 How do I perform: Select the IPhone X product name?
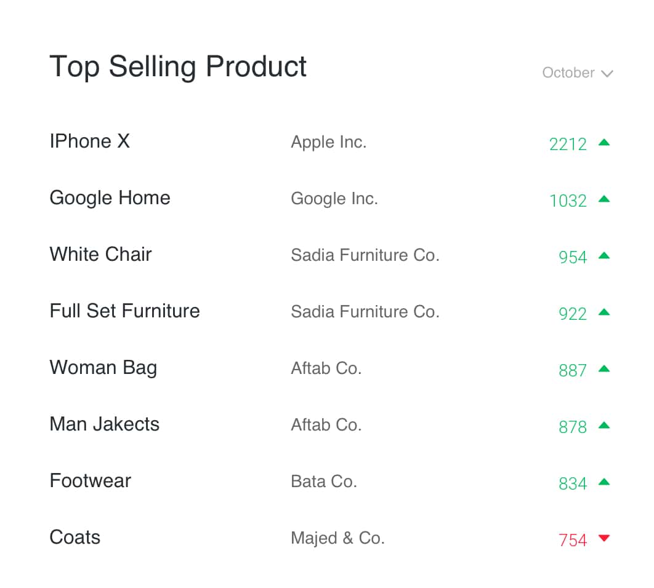pyautogui.click(x=90, y=141)
